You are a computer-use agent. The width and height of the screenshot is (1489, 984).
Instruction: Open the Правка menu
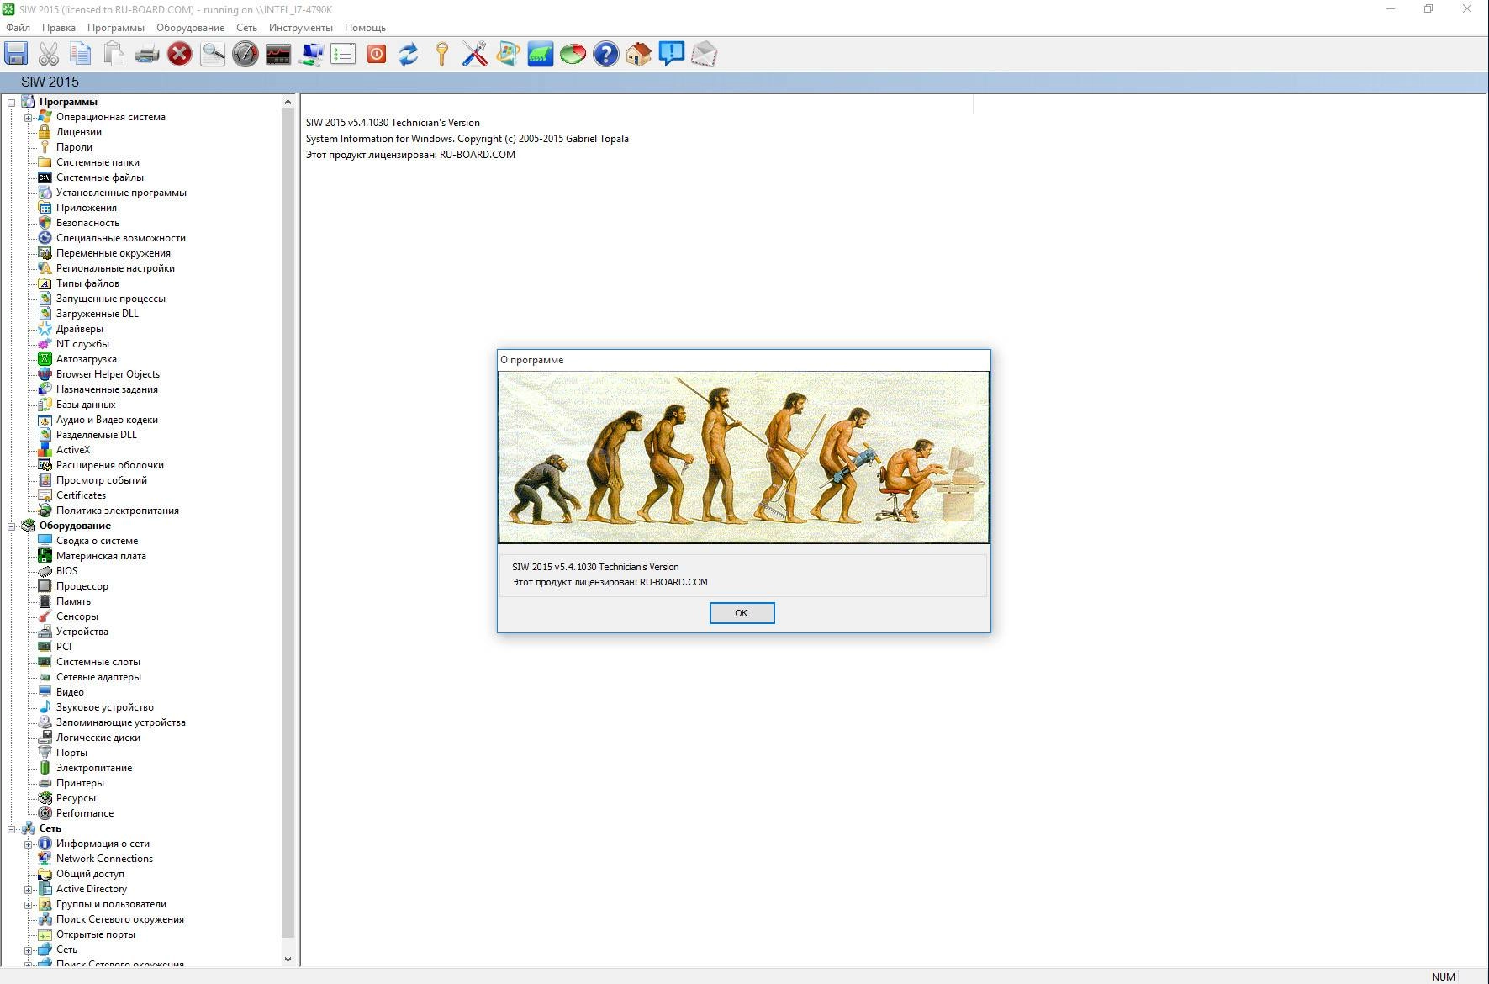59,28
